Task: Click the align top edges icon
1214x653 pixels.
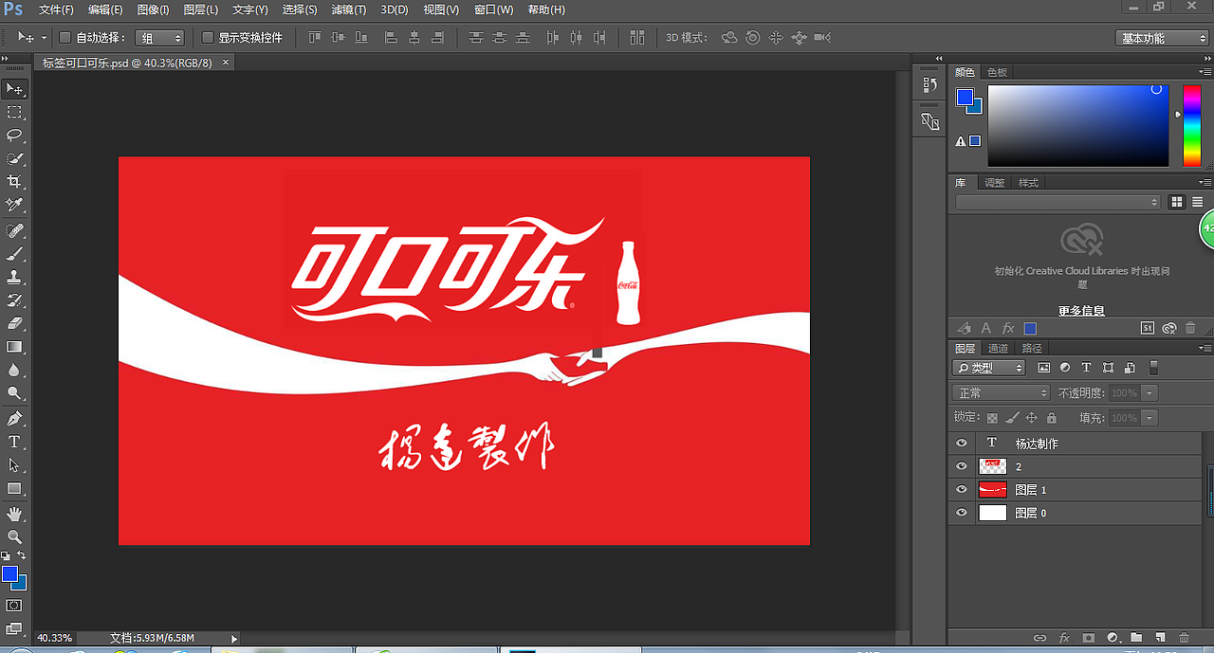Action: pos(316,38)
